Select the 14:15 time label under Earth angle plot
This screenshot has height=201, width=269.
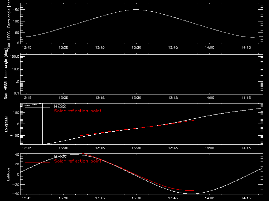coord(246,47)
